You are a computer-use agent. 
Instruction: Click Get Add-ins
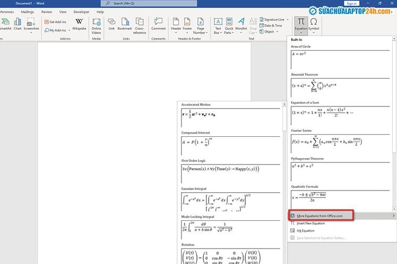click(x=55, y=22)
